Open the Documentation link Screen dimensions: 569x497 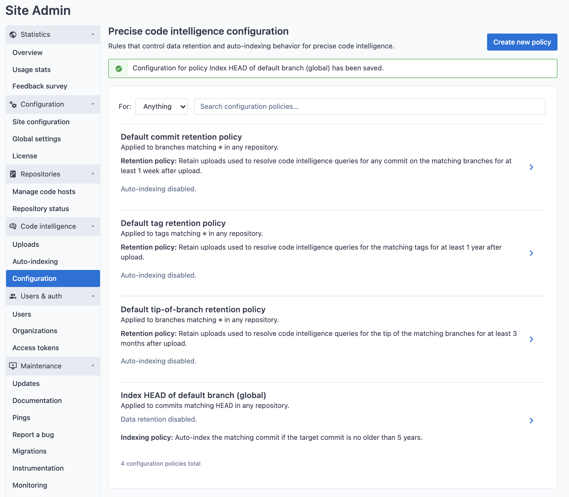37,401
